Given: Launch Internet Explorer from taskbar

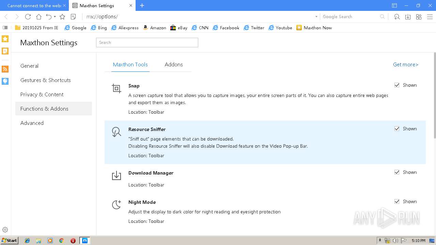Looking at the screenshot, I should (27, 241).
